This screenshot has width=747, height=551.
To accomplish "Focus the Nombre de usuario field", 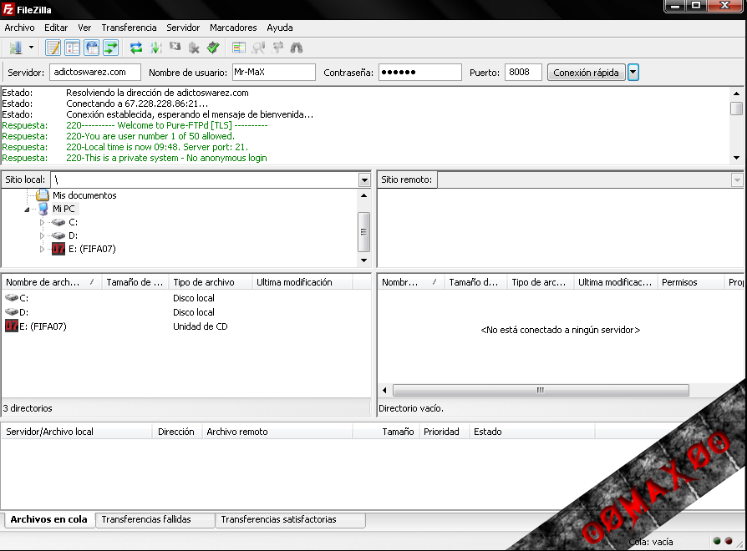I will (x=274, y=73).
